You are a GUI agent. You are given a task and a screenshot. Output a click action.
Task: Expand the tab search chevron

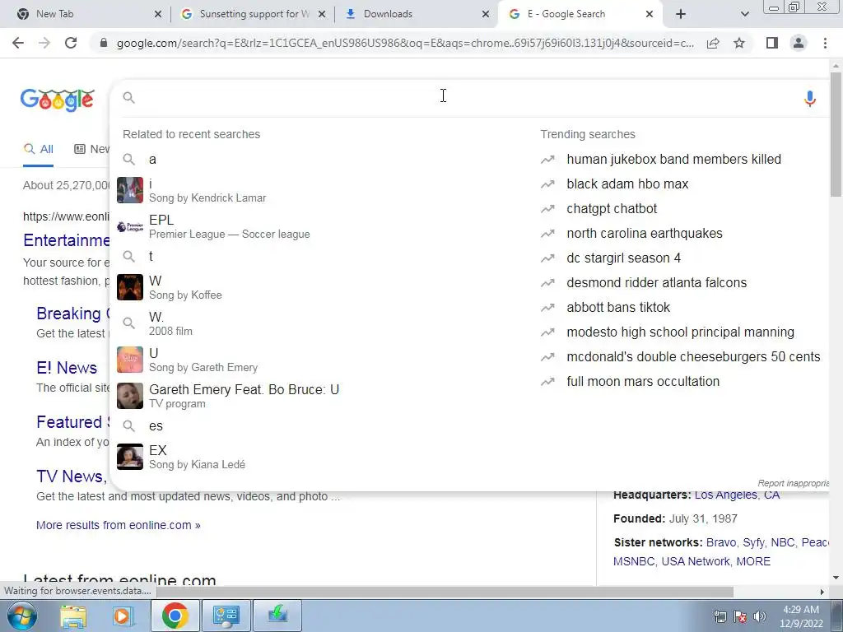coord(744,14)
